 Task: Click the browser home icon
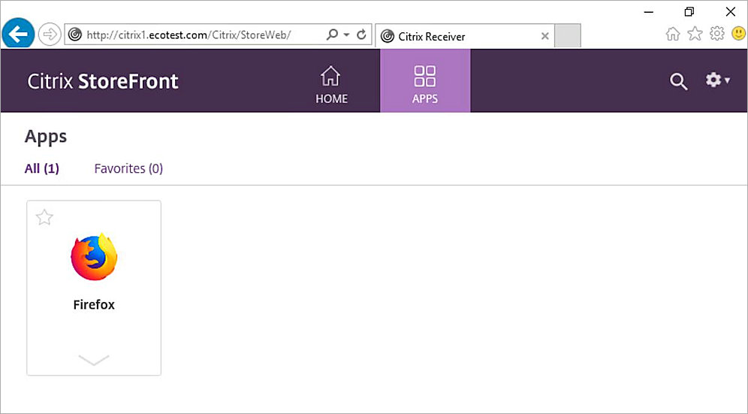[x=673, y=34]
